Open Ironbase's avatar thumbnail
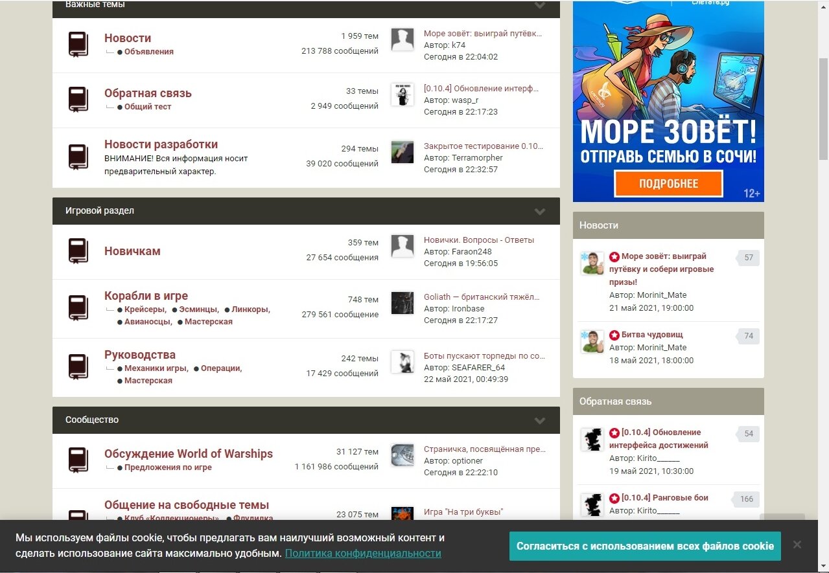829x573 pixels. coord(403,303)
